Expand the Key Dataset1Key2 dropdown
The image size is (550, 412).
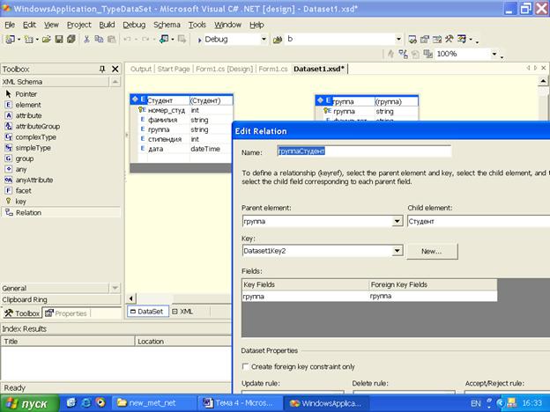click(397, 251)
